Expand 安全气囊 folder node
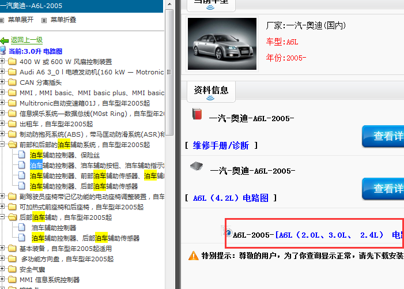404x289 pixels. coord(2,269)
